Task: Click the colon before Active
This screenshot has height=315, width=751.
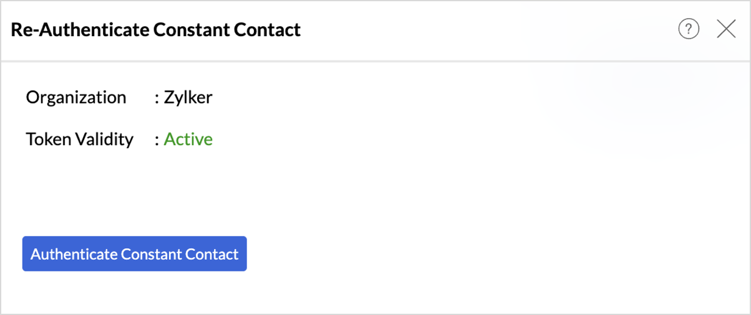Action: pos(157,139)
